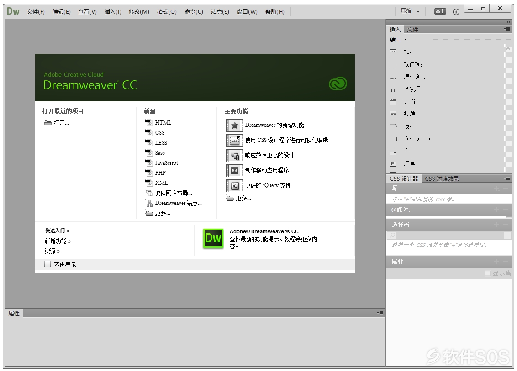Open 制作移动应用程序 feature

click(x=258, y=171)
